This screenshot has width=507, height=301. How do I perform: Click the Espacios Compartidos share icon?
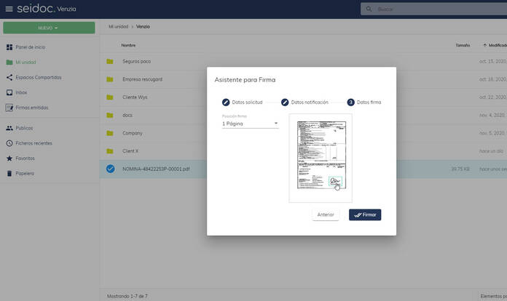(x=9, y=77)
